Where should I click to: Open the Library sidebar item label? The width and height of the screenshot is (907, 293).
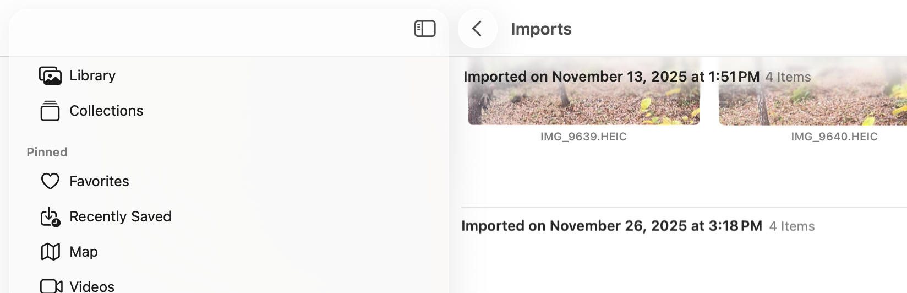pyautogui.click(x=92, y=75)
